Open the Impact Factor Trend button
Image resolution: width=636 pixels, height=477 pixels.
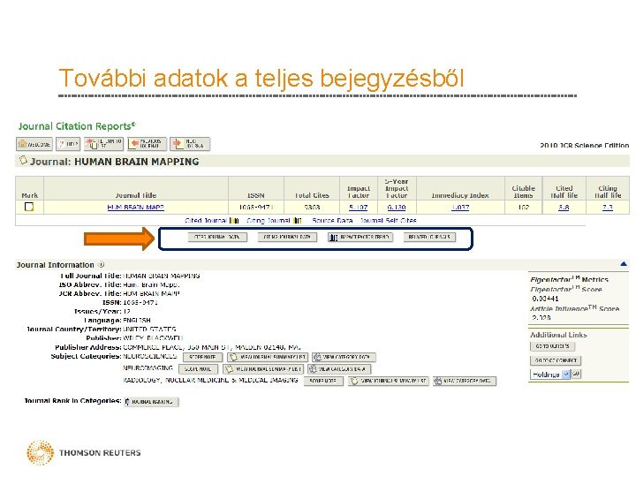[360, 237]
